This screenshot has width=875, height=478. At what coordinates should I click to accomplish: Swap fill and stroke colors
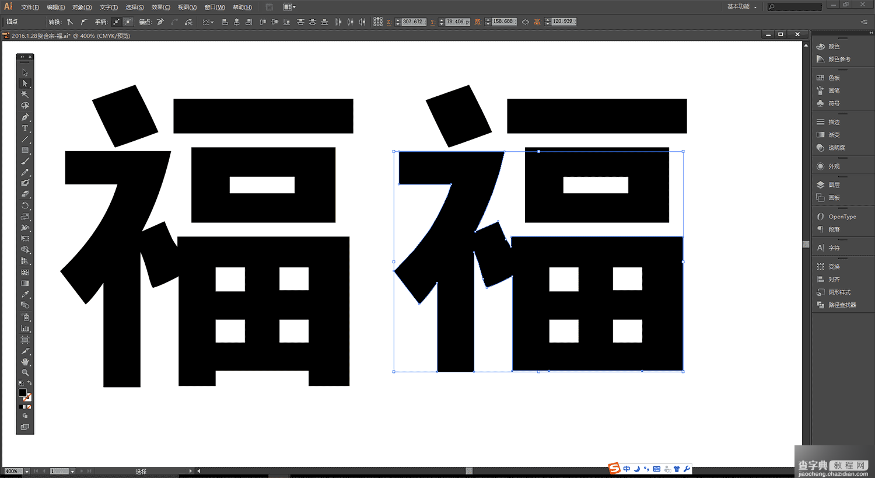click(x=30, y=383)
